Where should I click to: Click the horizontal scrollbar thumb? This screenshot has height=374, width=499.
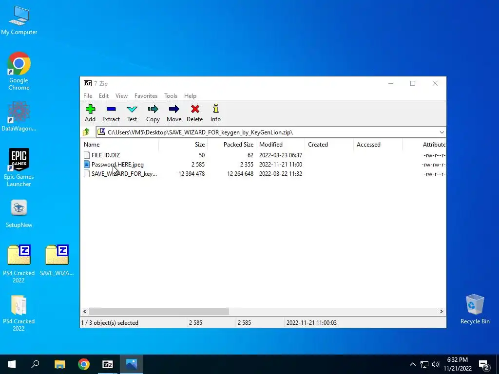coord(159,311)
